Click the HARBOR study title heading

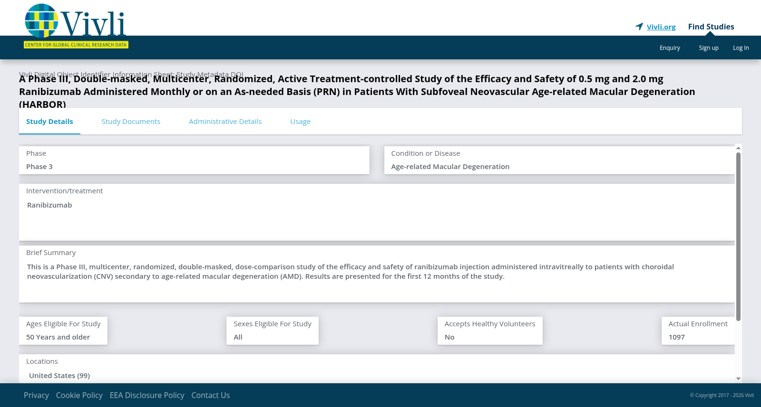[x=357, y=92]
